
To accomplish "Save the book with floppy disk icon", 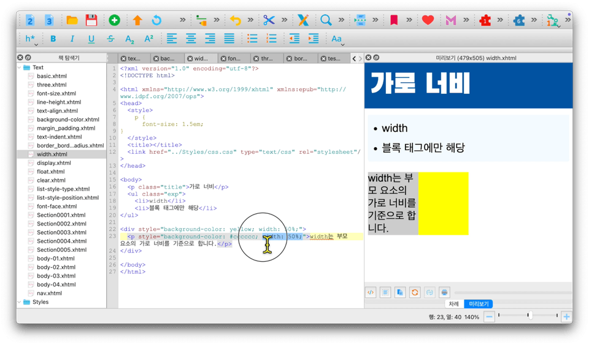I will tap(91, 20).
